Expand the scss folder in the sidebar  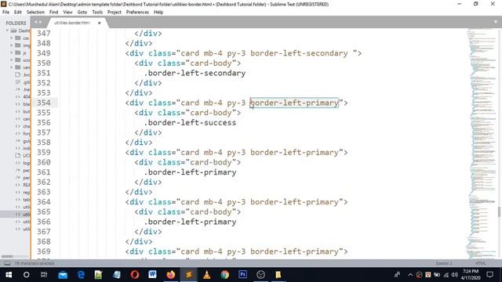pos(11,60)
